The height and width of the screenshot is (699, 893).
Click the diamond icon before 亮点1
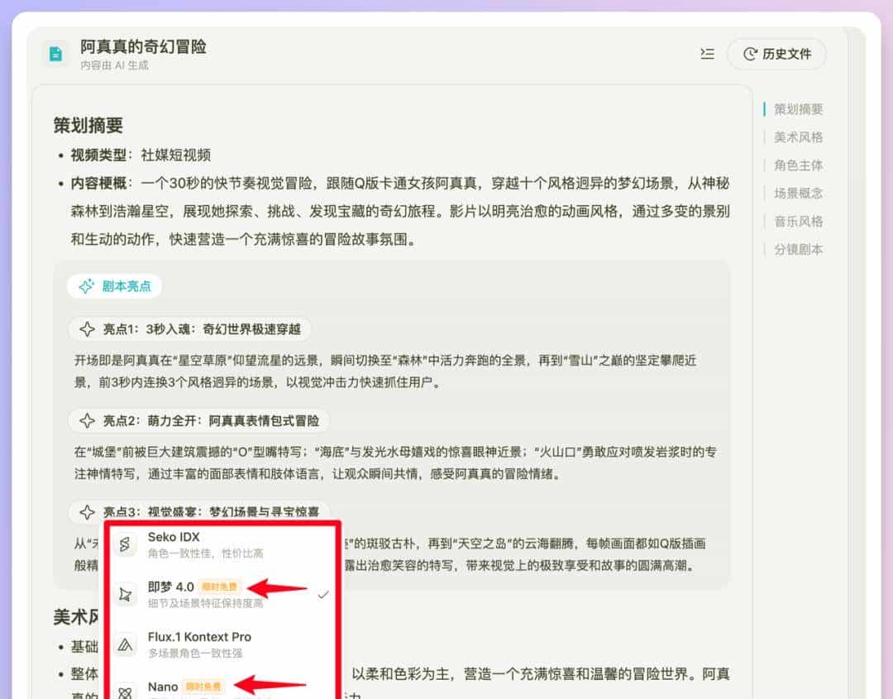click(87, 328)
